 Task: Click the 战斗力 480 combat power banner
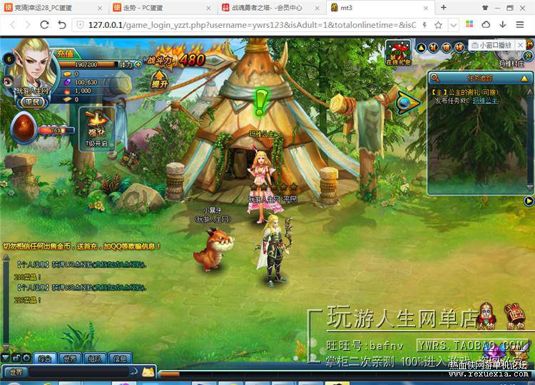176,60
